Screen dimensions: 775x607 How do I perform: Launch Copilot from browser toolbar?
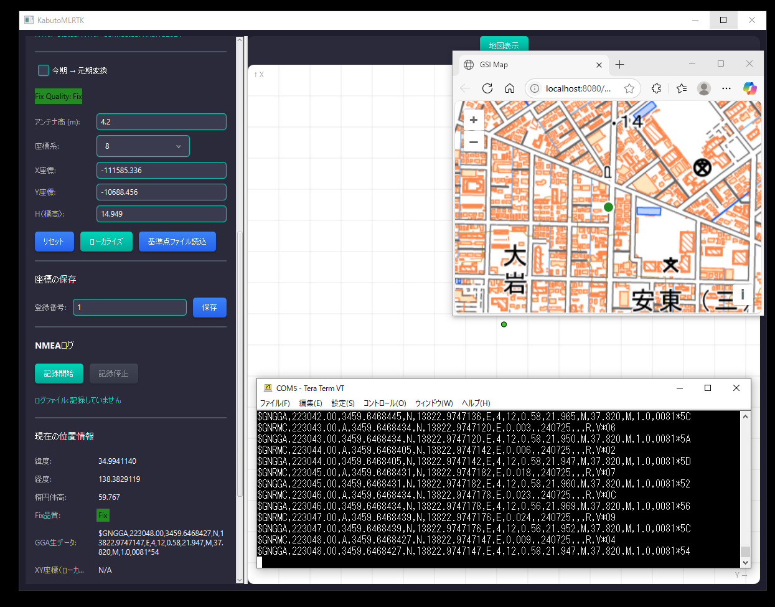[x=749, y=88]
